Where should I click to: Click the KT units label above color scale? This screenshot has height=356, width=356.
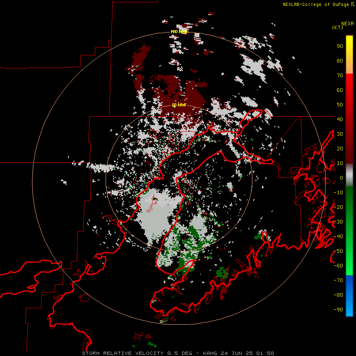337,27
